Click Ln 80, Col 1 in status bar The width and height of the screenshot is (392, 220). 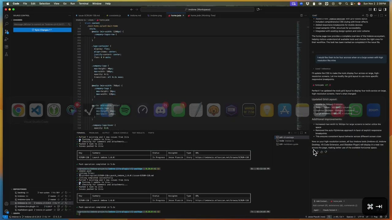coord(338,217)
